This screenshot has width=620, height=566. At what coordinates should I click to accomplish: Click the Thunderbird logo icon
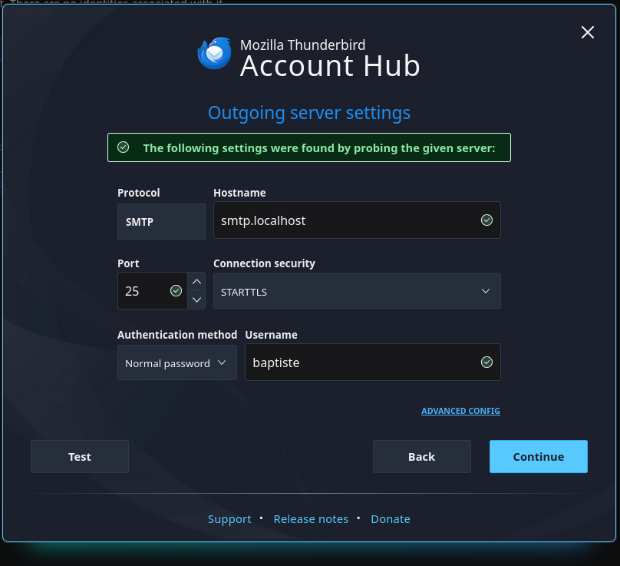click(x=214, y=53)
